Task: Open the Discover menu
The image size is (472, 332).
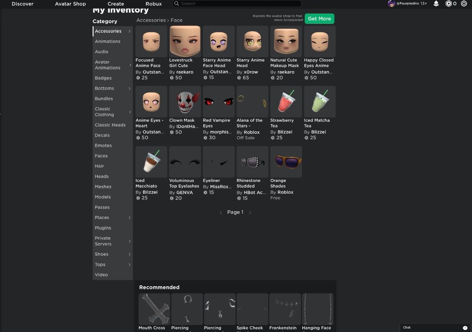Action: coord(23,4)
